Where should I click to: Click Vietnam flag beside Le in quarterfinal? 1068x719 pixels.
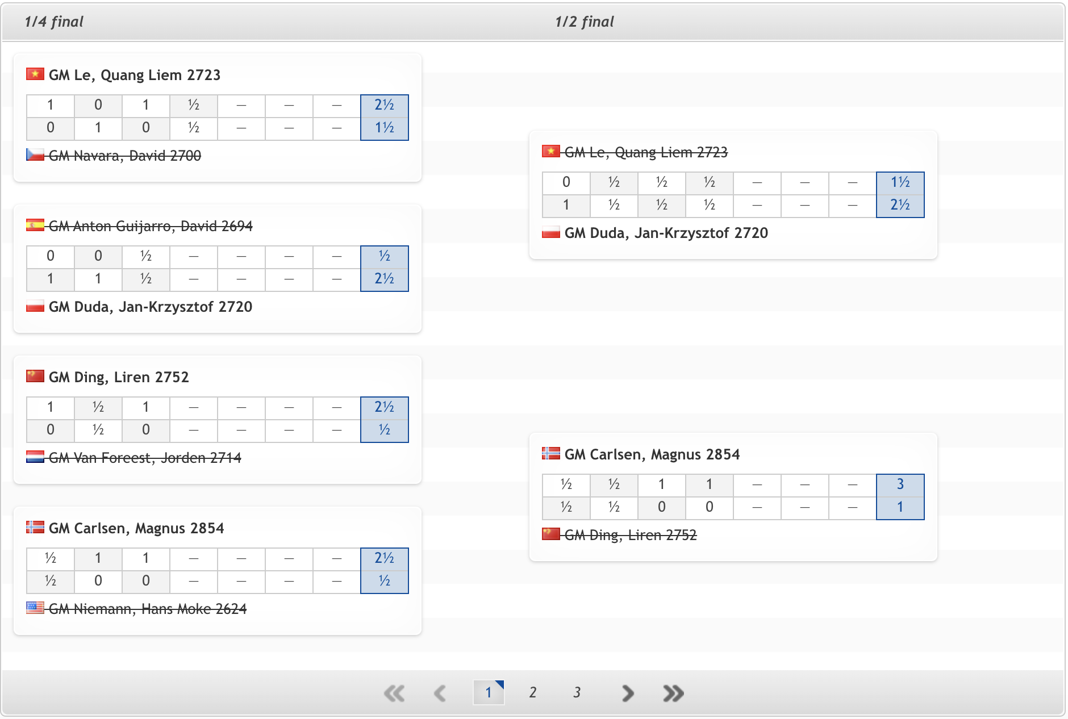coord(35,74)
